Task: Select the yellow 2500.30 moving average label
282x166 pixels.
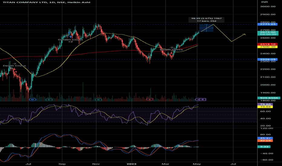Action: [267, 47]
